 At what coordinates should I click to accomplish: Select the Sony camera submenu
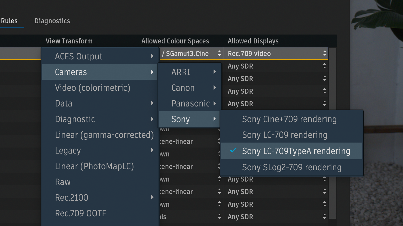(x=189, y=119)
